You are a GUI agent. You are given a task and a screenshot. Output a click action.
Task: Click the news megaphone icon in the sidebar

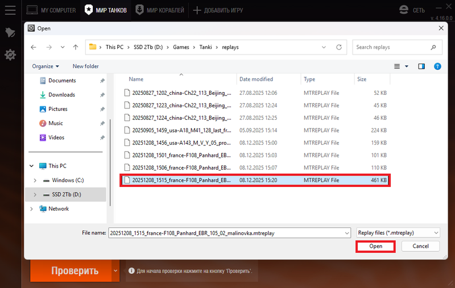pos(10,32)
